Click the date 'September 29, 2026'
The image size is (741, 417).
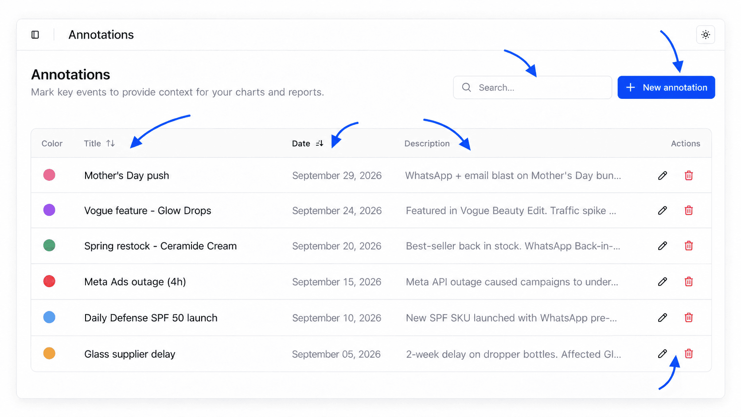(x=337, y=175)
